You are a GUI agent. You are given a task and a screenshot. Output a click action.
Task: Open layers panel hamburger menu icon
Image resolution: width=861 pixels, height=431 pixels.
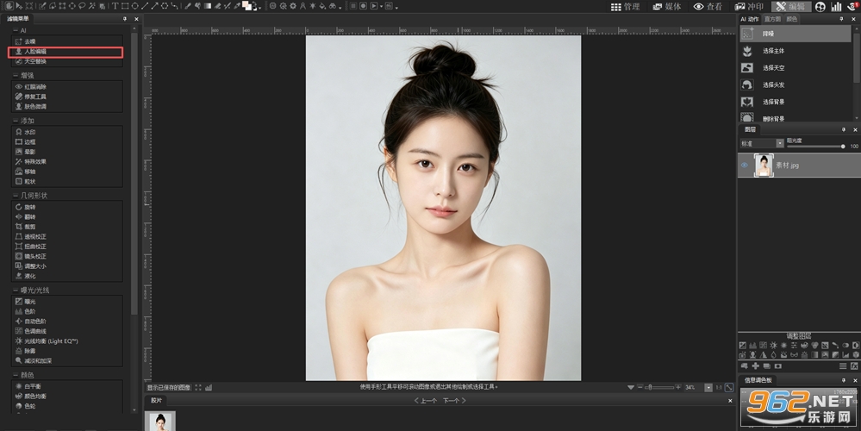click(x=843, y=365)
